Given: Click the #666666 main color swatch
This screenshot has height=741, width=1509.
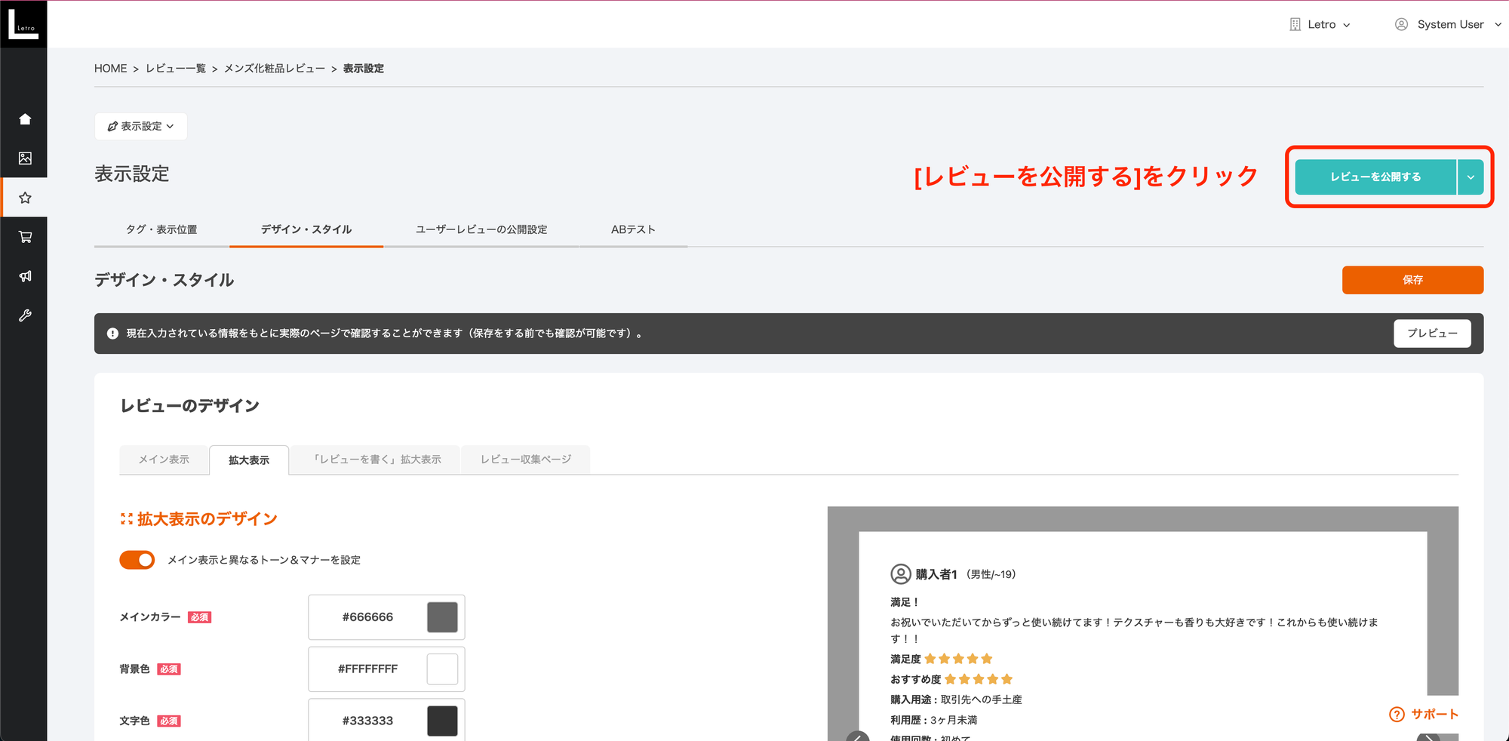Looking at the screenshot, I should point(442,616).
